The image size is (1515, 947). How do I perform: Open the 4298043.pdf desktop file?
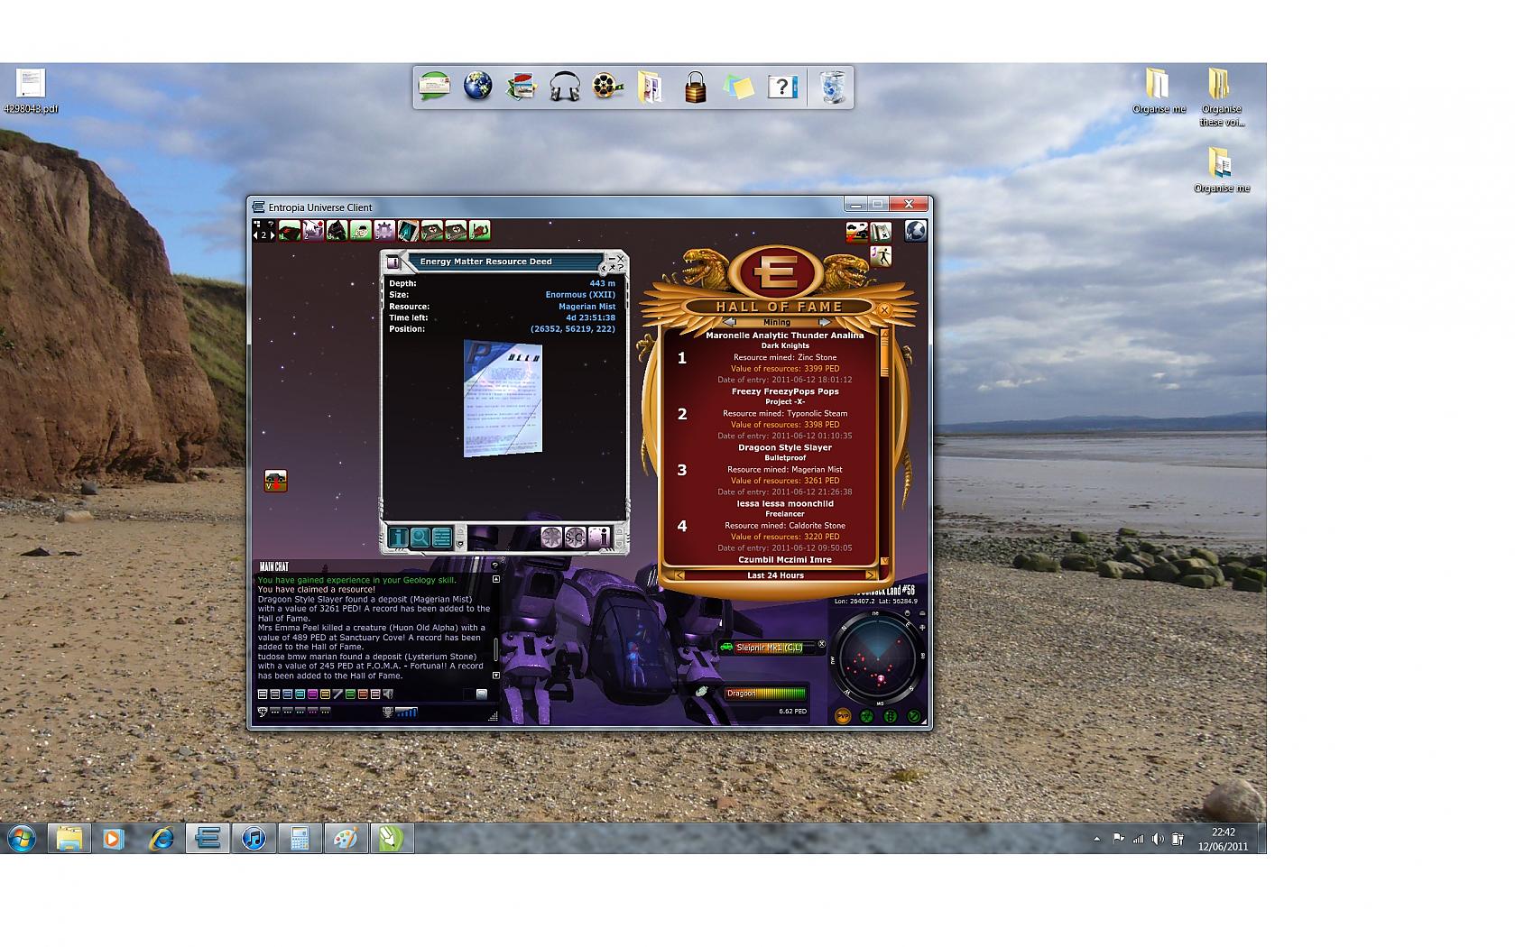click(31, 91)
